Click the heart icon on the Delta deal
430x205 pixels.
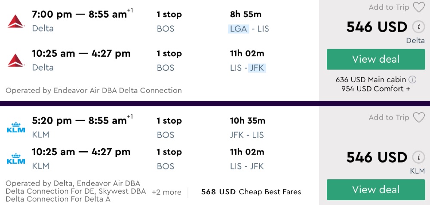click(418, 7)
